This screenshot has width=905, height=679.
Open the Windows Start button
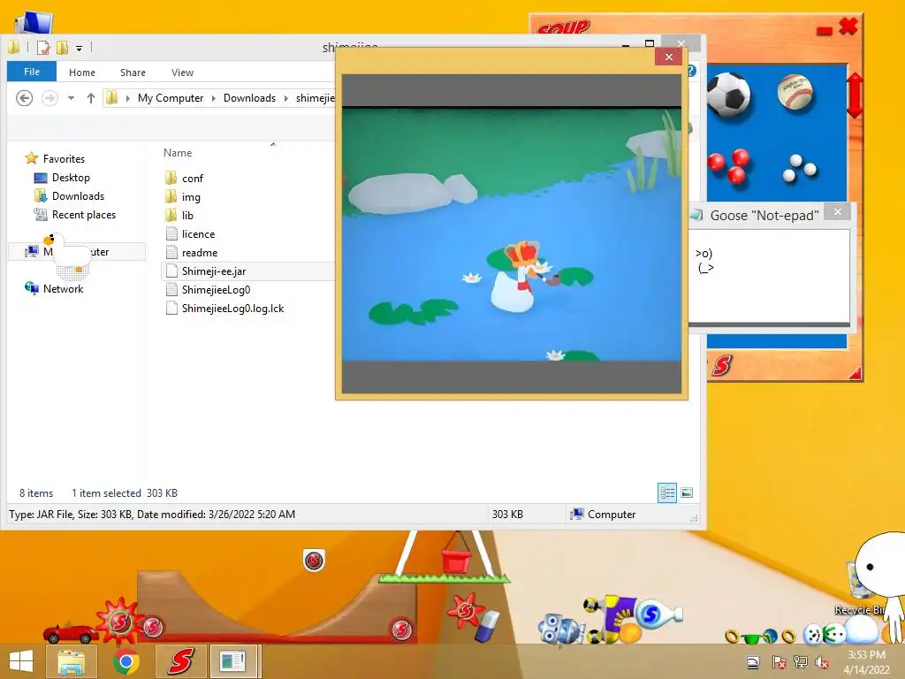click(20, 661)
